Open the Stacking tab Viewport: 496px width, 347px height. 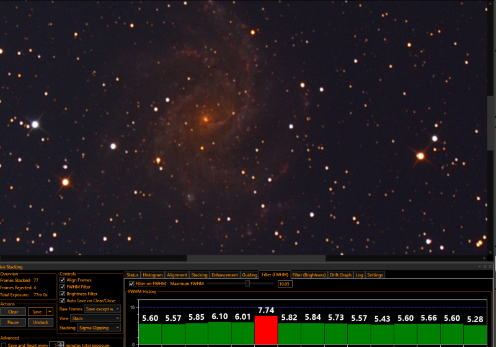click(199, 275)
